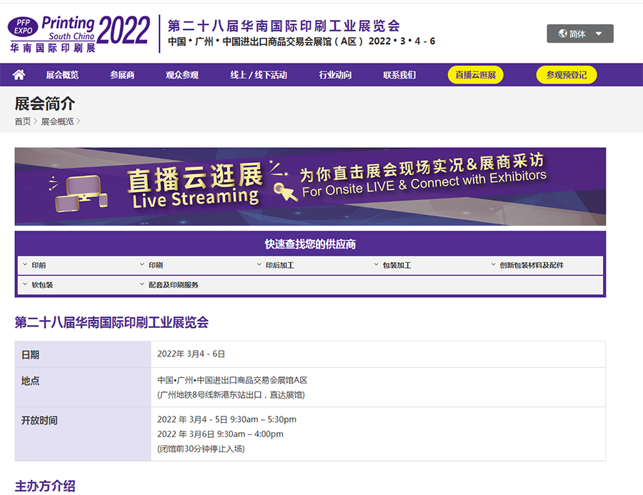The image size is (643, 495).
Task: Open the 简体 language dropdown
Action: [579, 34]
